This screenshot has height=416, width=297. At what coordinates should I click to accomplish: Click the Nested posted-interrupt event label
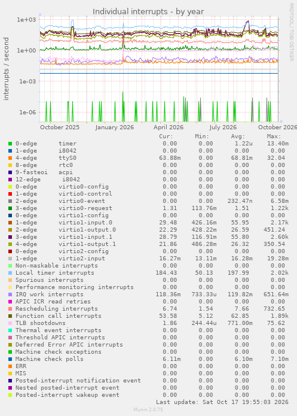(68, 388)
